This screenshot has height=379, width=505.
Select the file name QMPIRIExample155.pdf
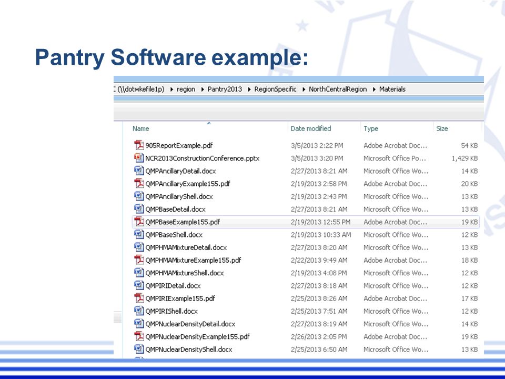[180, 298]
